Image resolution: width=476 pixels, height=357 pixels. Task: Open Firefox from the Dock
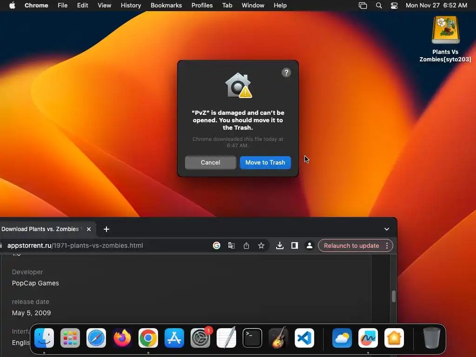click(122, 338)
